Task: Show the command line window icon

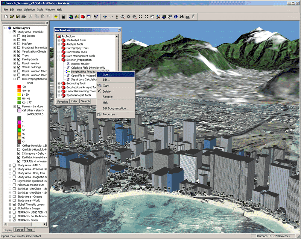Action: pyautogui.click(x=88, y=17)
